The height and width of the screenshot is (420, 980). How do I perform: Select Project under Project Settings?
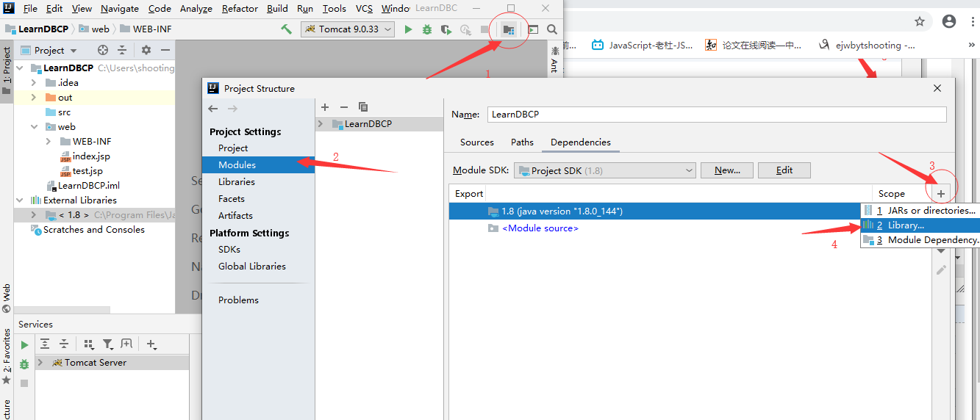[x=233, y=148]
